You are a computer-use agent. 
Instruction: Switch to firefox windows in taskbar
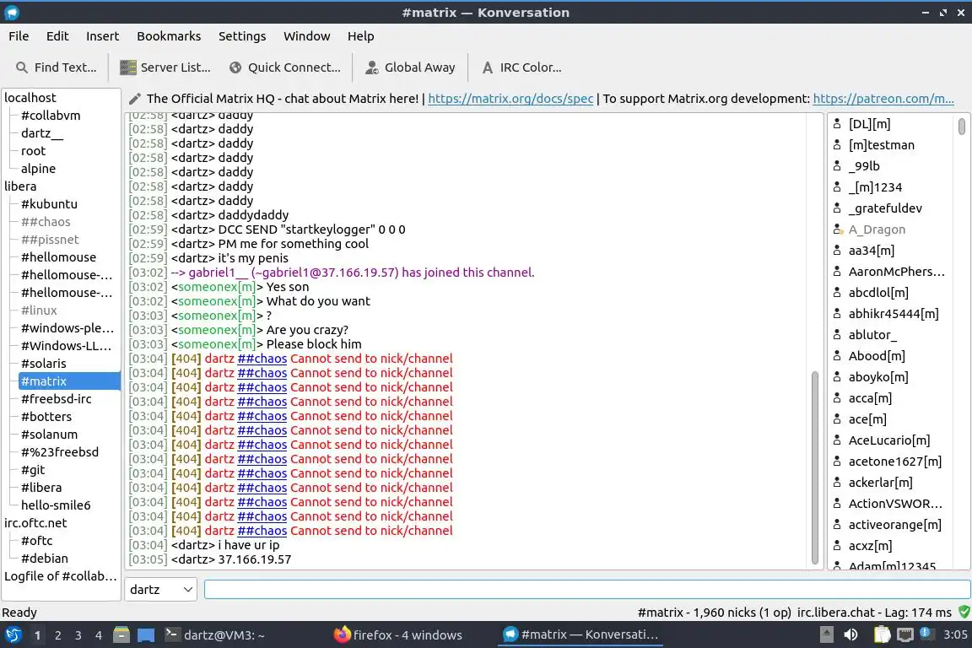(x=397, y=635)
